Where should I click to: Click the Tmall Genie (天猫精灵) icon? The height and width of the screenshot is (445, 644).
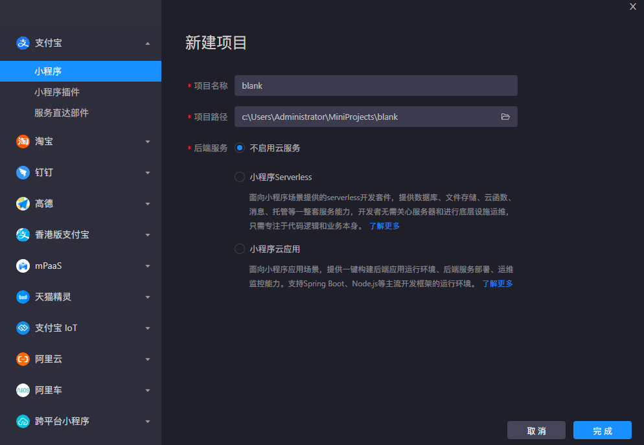coord(23,297)
